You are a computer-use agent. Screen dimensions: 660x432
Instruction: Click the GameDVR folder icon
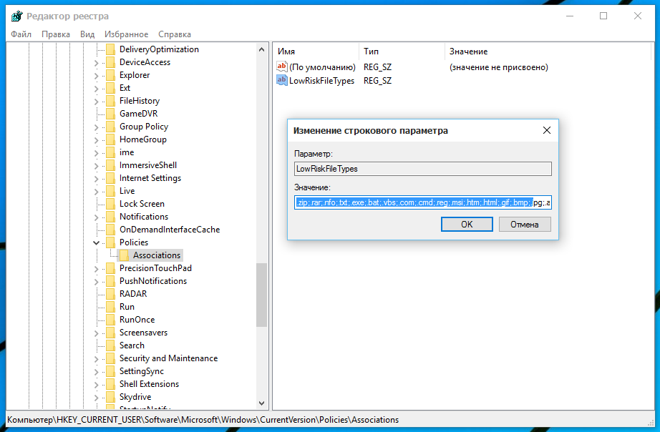pyautogui.click(x=110, y=114)
